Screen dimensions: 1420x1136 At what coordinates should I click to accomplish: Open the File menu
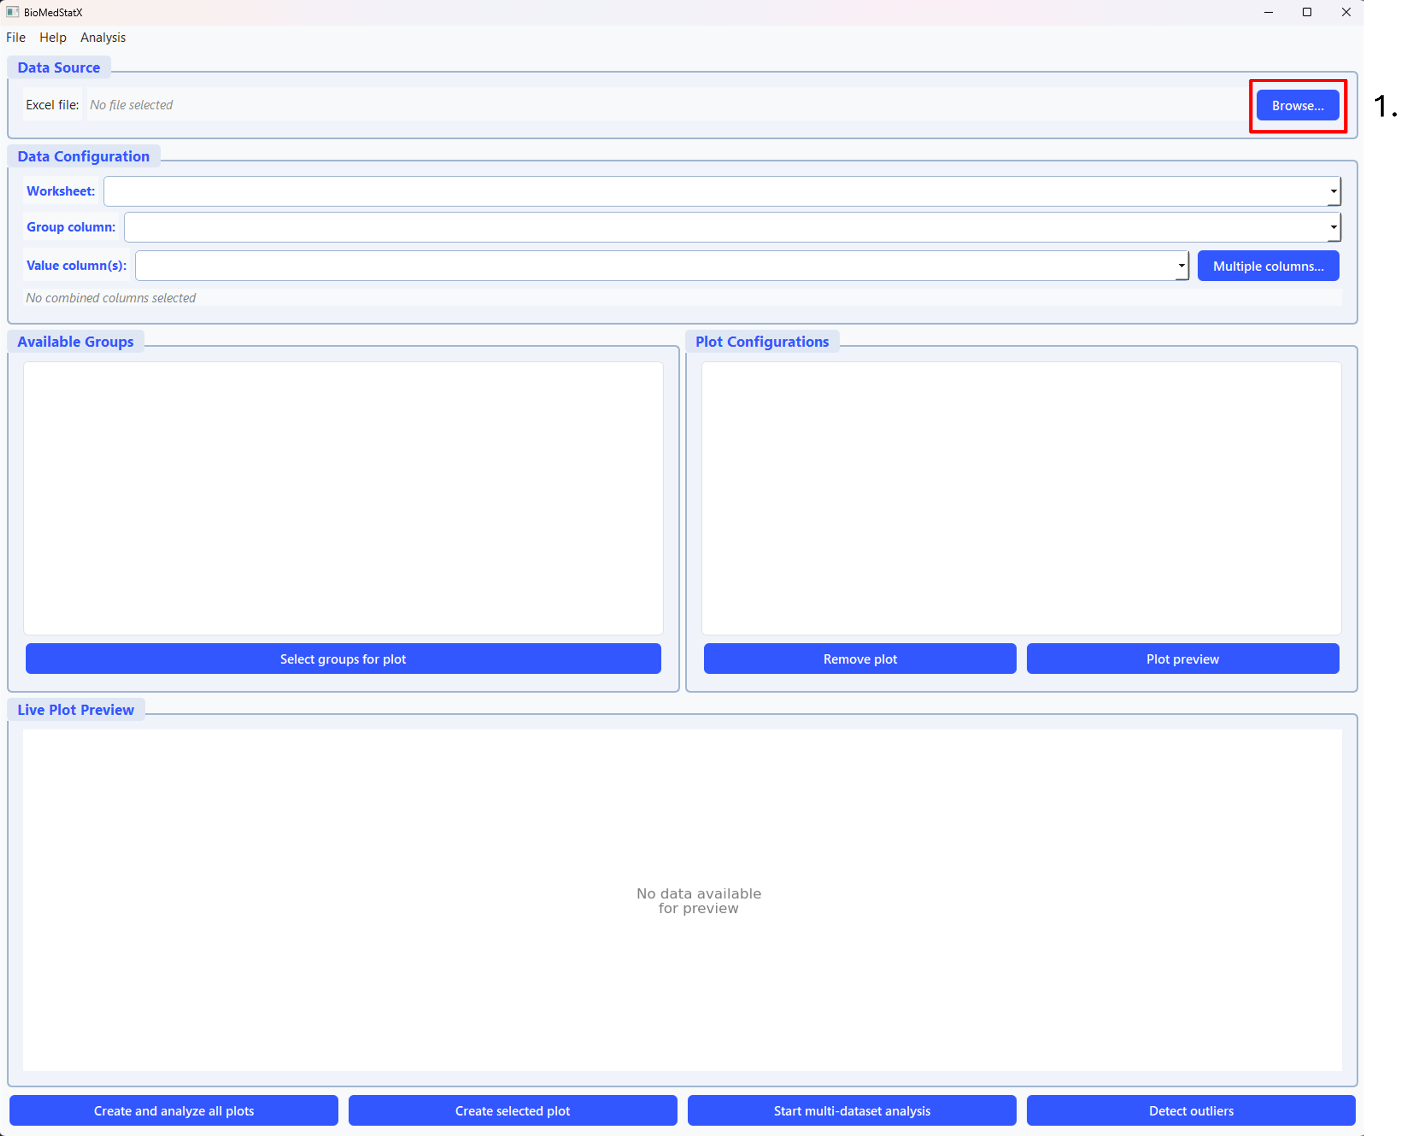click(16, 38)
